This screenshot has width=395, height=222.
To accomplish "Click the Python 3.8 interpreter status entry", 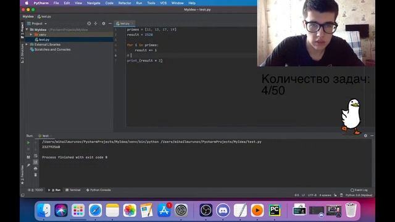I will (x=359, y=195).
